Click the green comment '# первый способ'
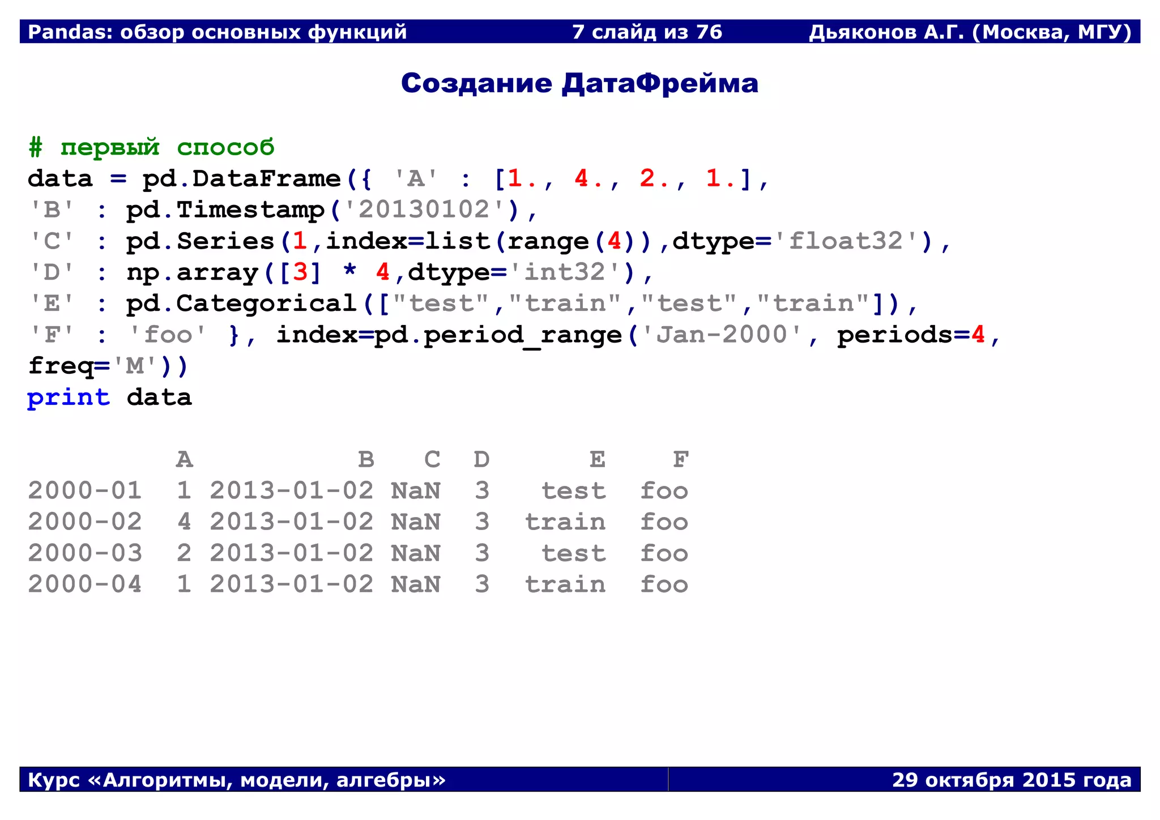Image resolution: width=1160 pixels, height=820 pixels. tap(151, 147)
